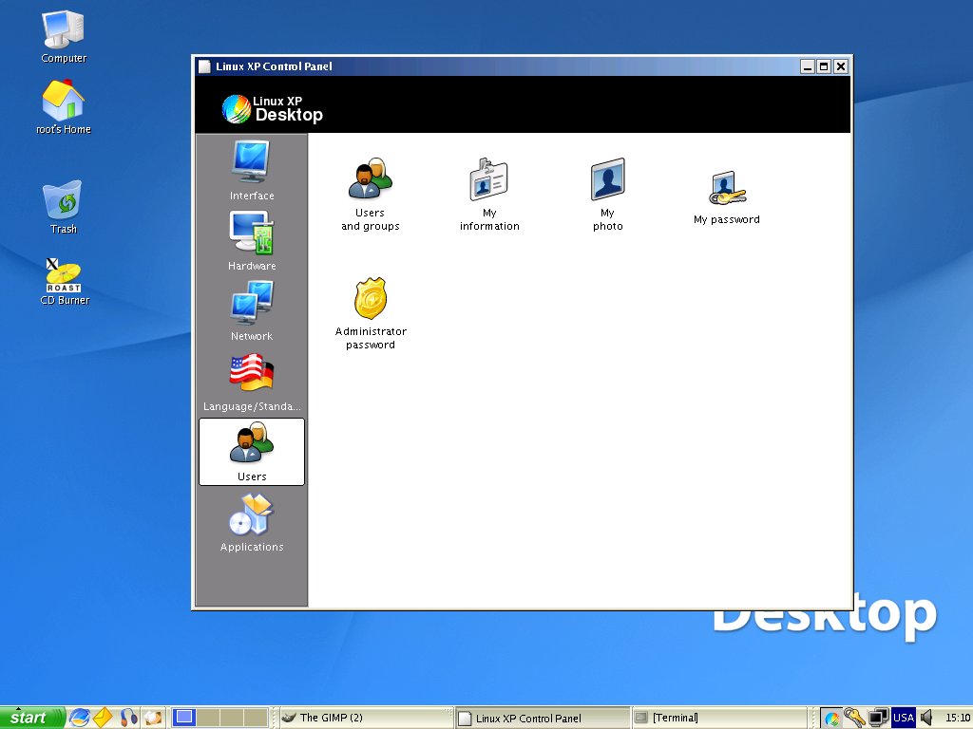
Task: Switch to the second virtual desktop
Action: 208,718
